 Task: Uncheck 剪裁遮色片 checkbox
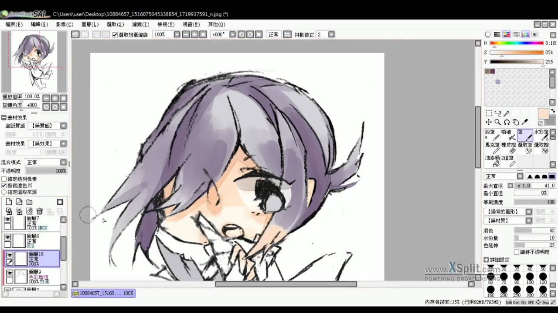click(x=4, y=186)
